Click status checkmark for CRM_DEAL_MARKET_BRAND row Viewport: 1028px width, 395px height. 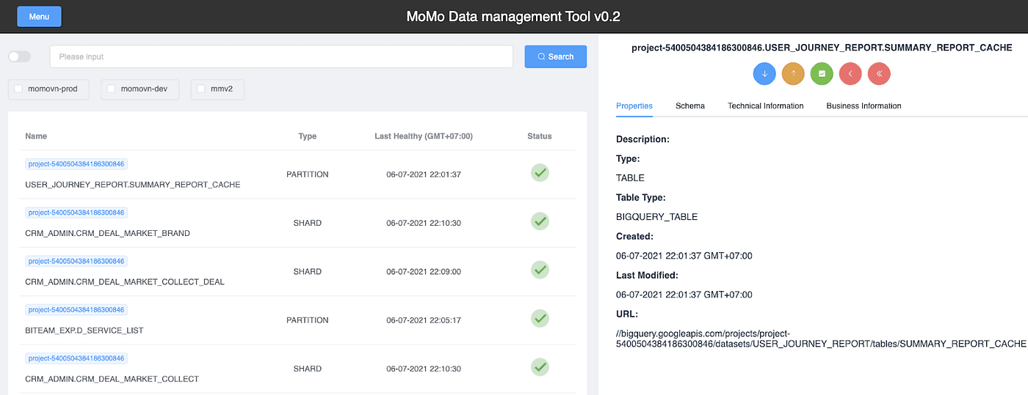(540, 221)
